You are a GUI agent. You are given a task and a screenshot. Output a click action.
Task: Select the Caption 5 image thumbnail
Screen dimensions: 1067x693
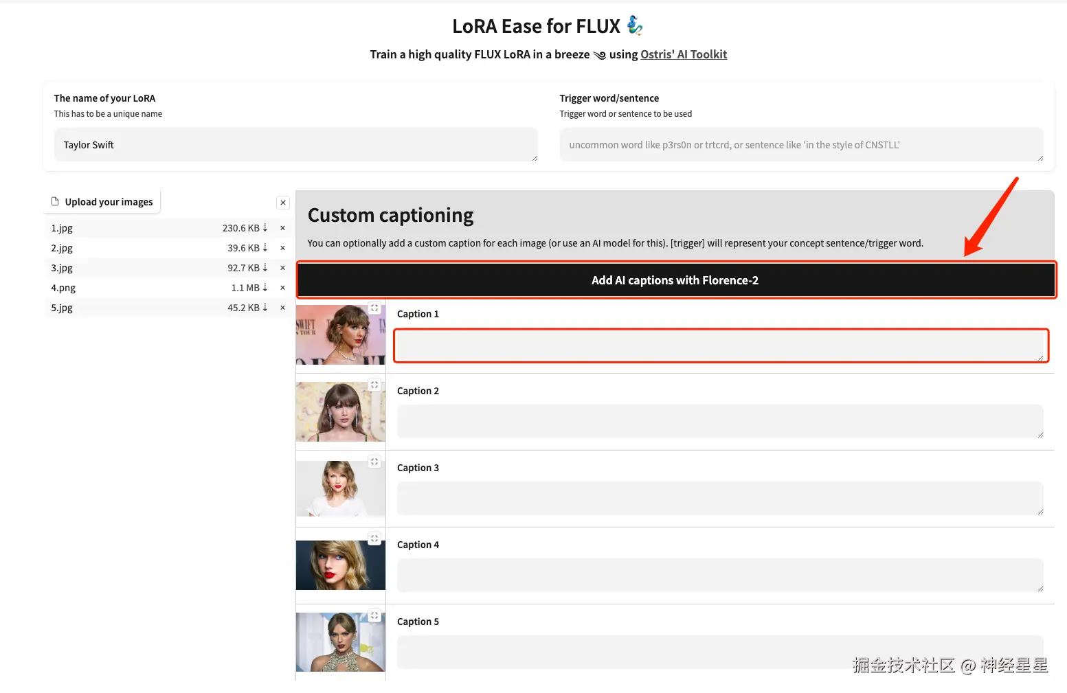[341, 642]
